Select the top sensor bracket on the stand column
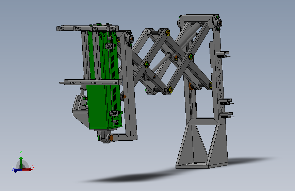Image resolution: width=295 pixels, height=191 pixels. pyautogui.click(x=223, y=54)
